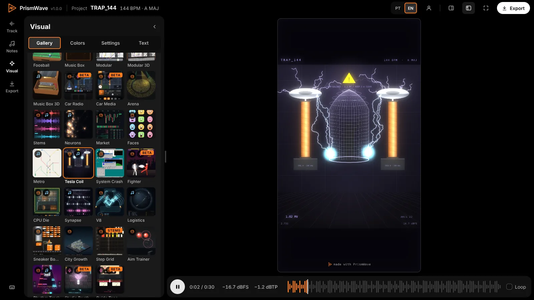Select the System Crash visual

coord(110,166)
